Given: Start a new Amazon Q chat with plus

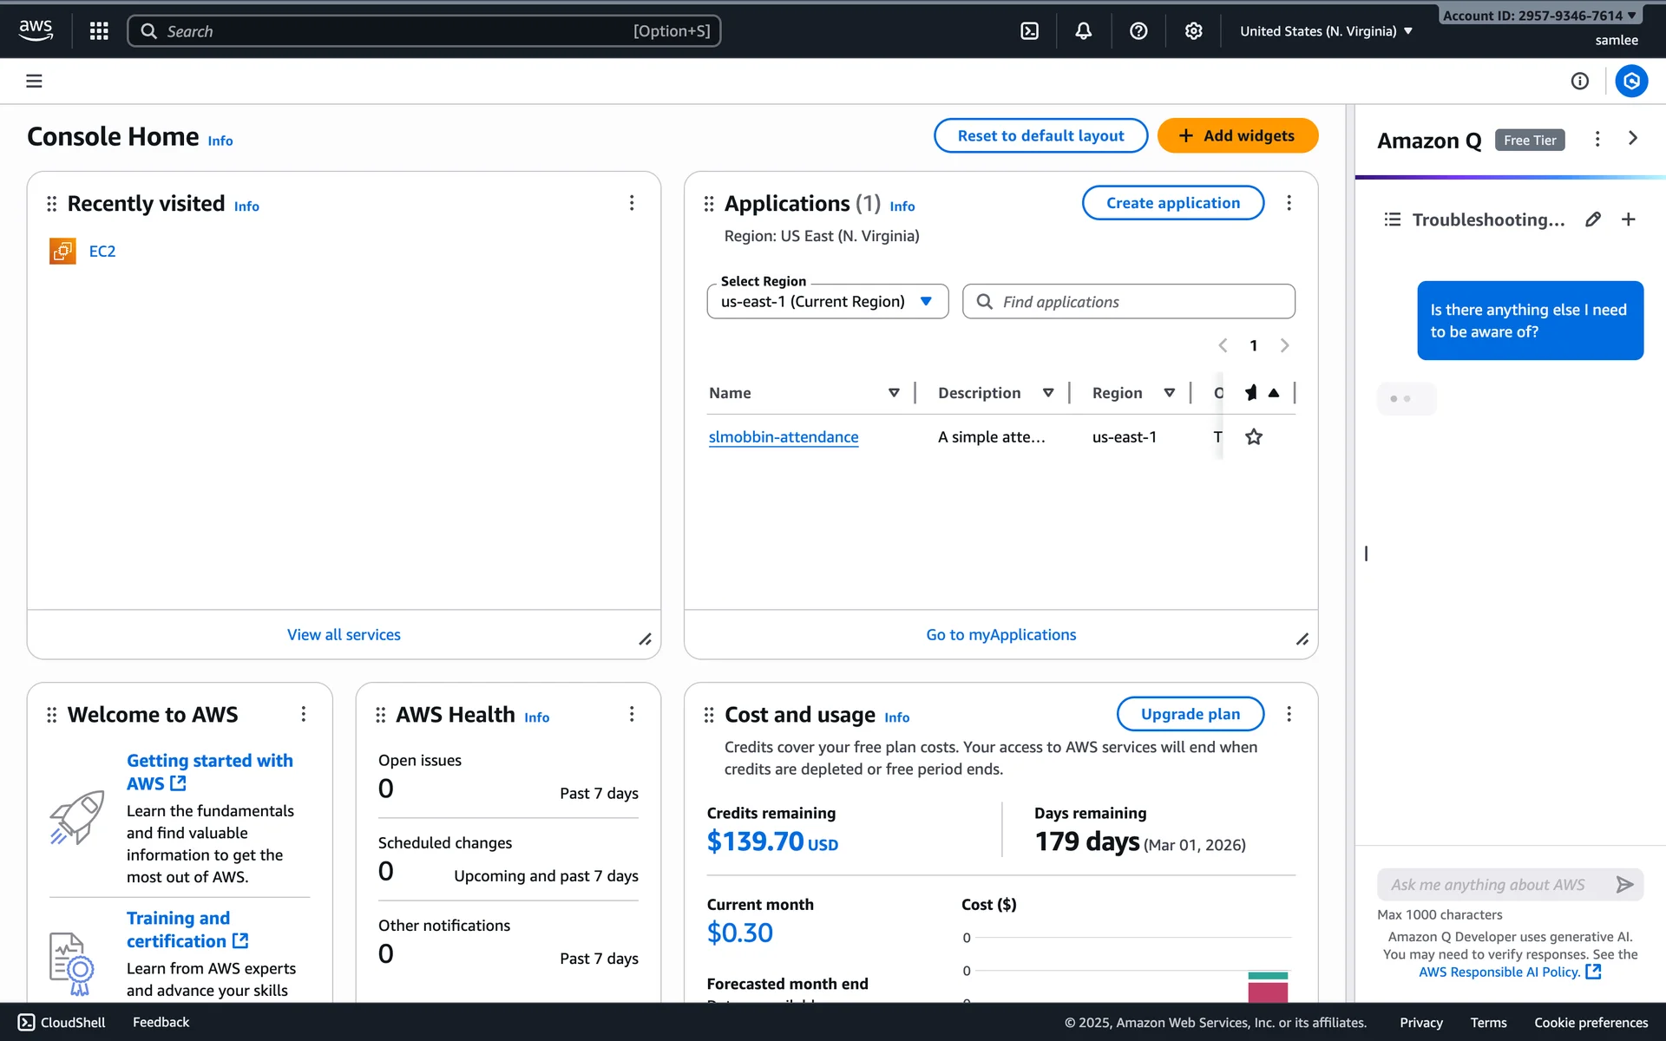Looking at the screenshot, I should point(1629,219).
